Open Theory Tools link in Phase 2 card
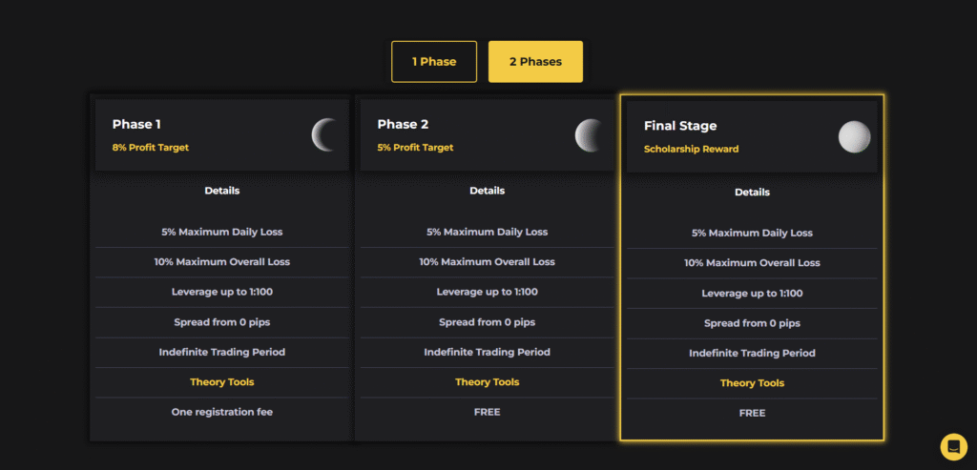Screen dimensions: 977x470 487,382
